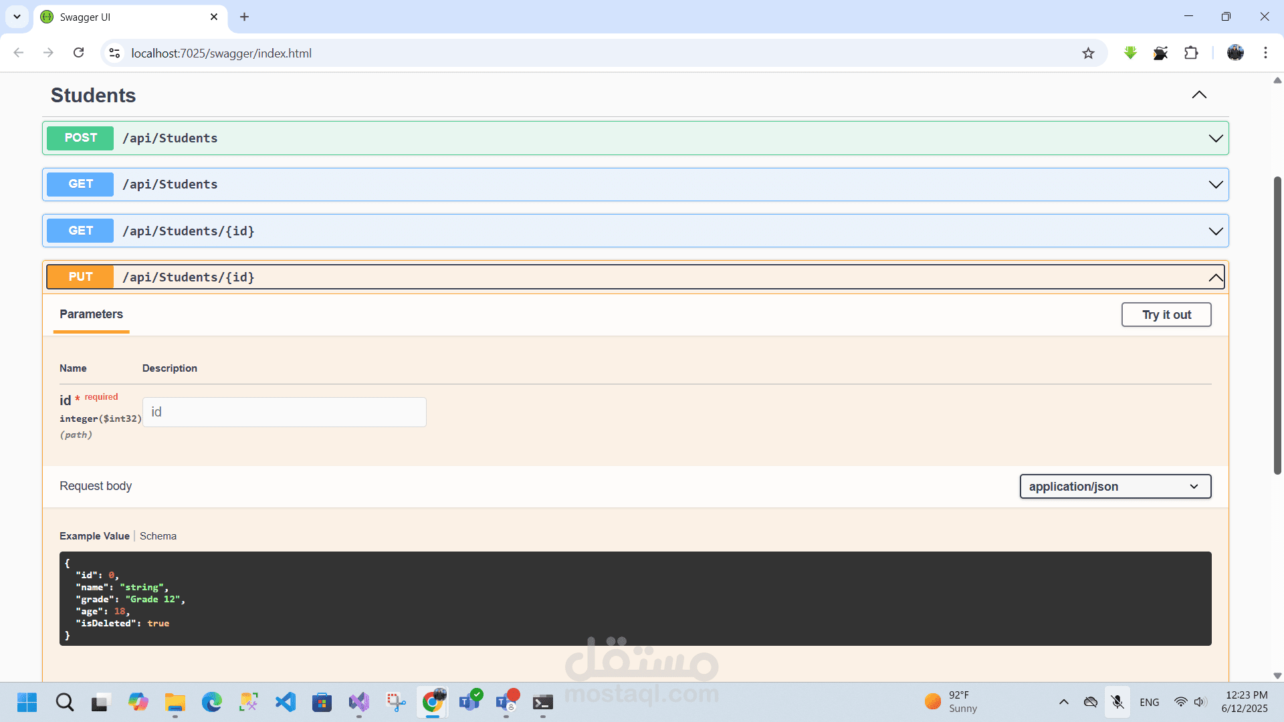Collapse the Students section chevron
Screen dimensions: 1284x722
[1199, 95]
